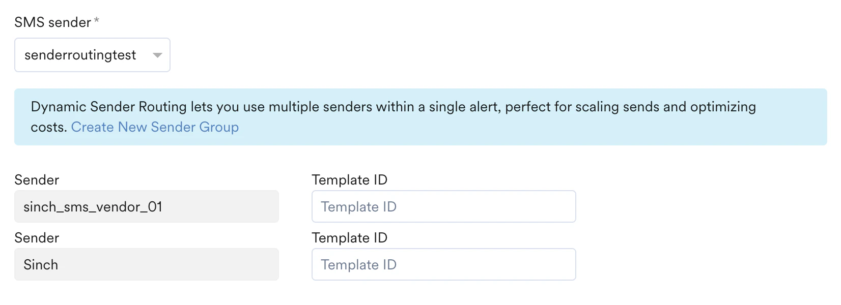Click the second Sender label above Sinch
Image resolution: width=841 pixels, height=305 pixels.
(x=37, y=237)
